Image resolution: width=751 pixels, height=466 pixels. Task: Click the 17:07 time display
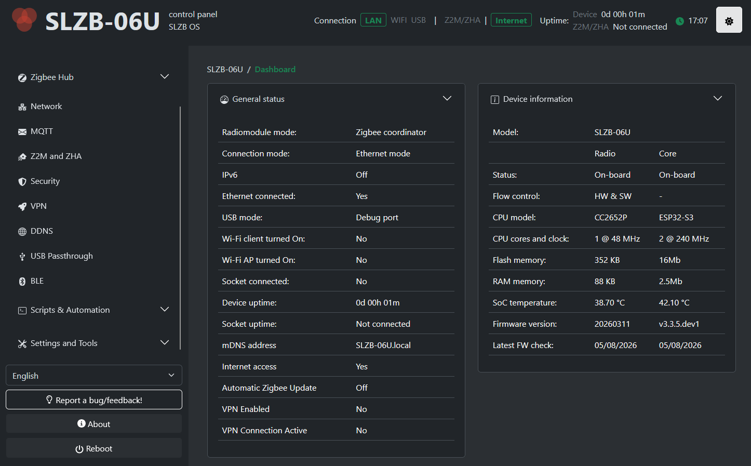pyautogui.click(x=698, y=21)
